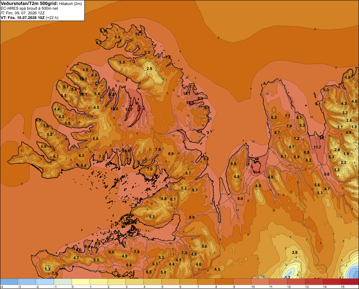The image size is (359, 289).
Task: Click the 11.4 value near the island
Action: pyautogui.click(x=256, y=172)
